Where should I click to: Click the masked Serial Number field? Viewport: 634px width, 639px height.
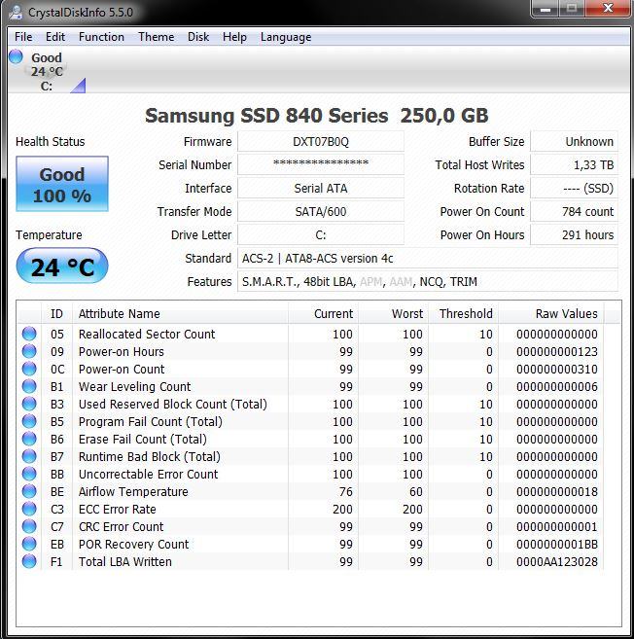321,165
